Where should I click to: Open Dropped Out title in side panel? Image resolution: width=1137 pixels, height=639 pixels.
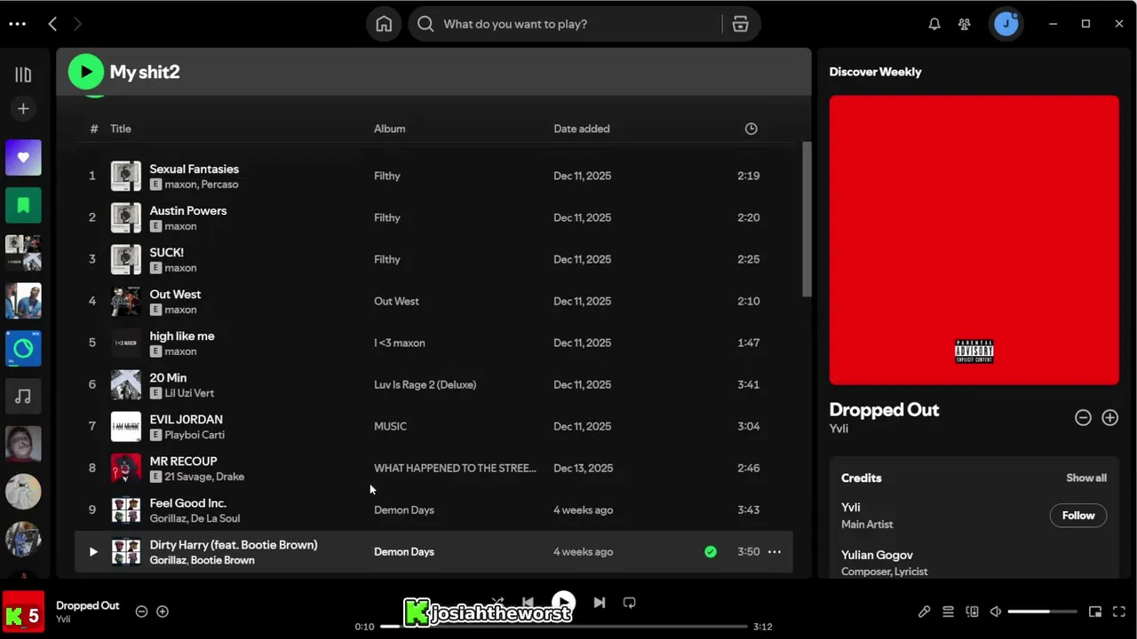884,410
